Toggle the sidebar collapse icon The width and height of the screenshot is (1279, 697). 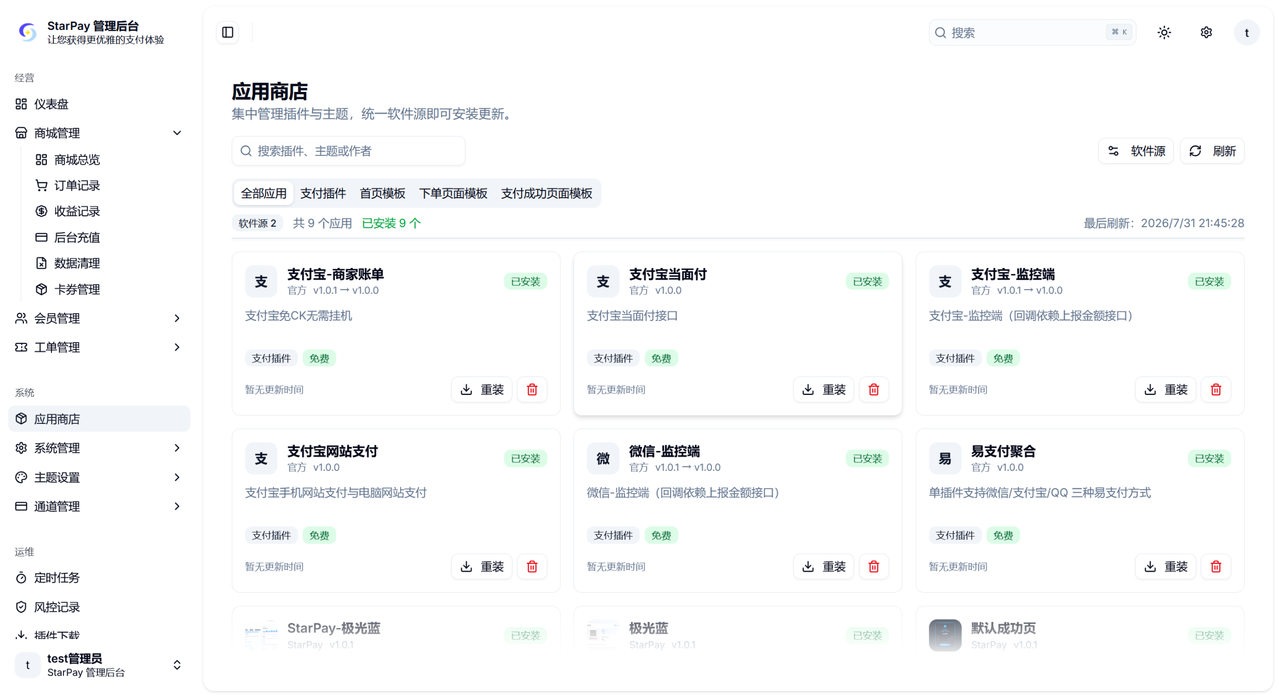[227, 32]
